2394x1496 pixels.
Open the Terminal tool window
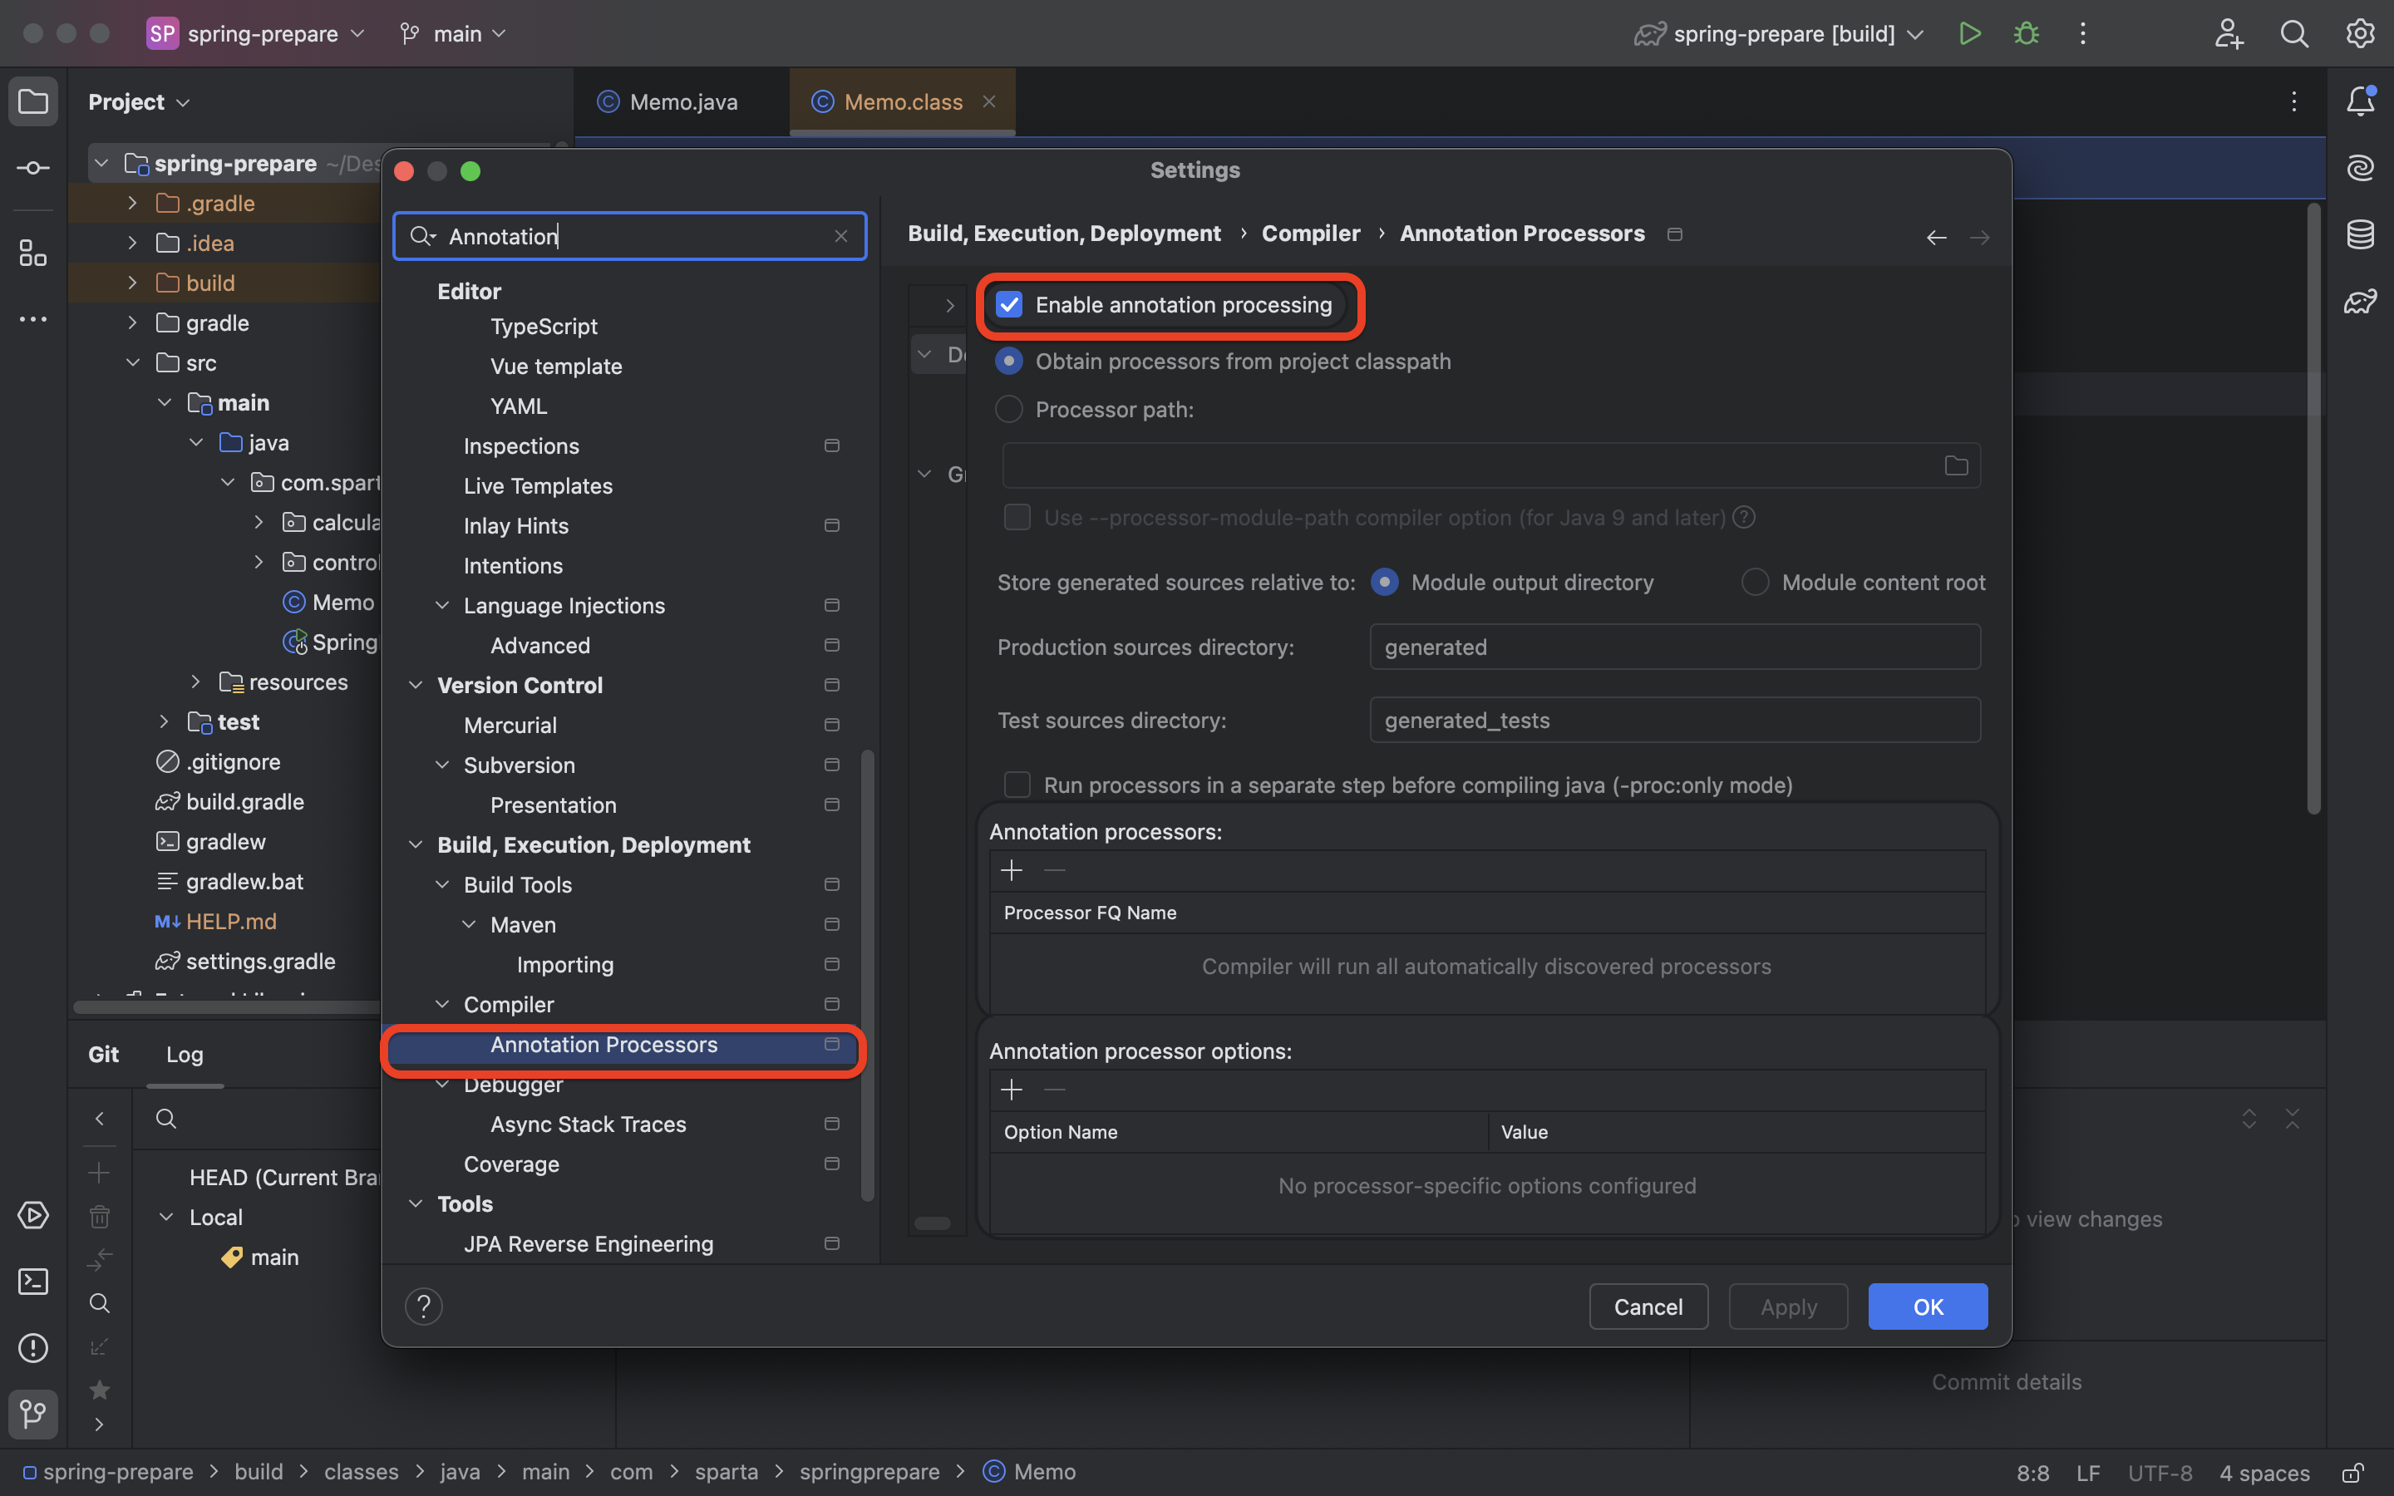pos(32,1282)
